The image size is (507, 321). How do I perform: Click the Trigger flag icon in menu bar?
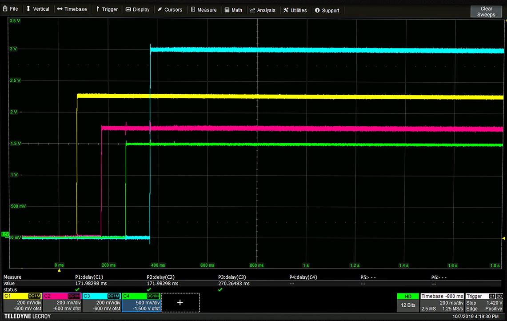(97, 9)
